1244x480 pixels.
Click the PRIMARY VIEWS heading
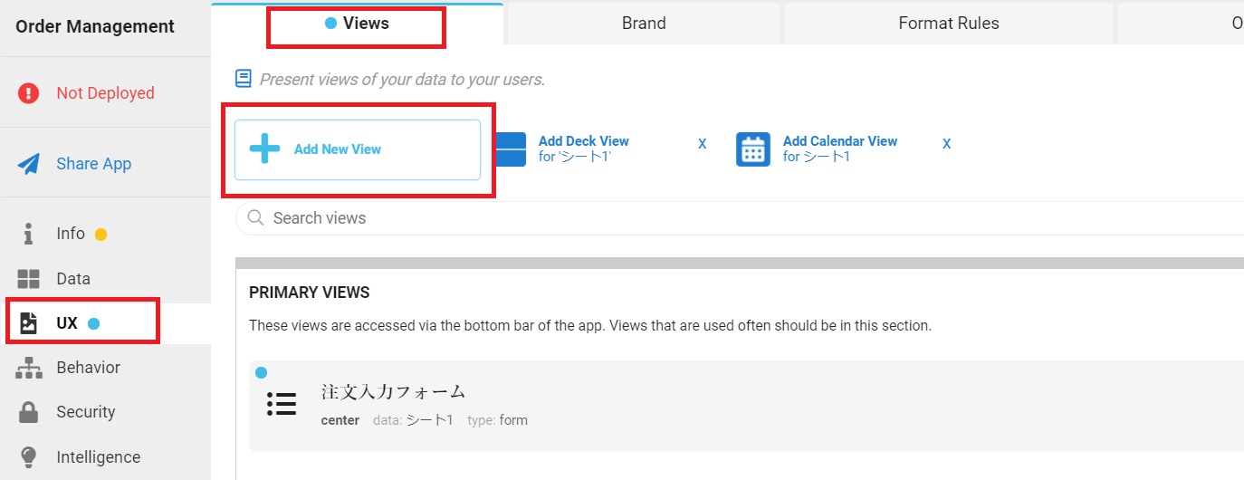click(309, 293)
